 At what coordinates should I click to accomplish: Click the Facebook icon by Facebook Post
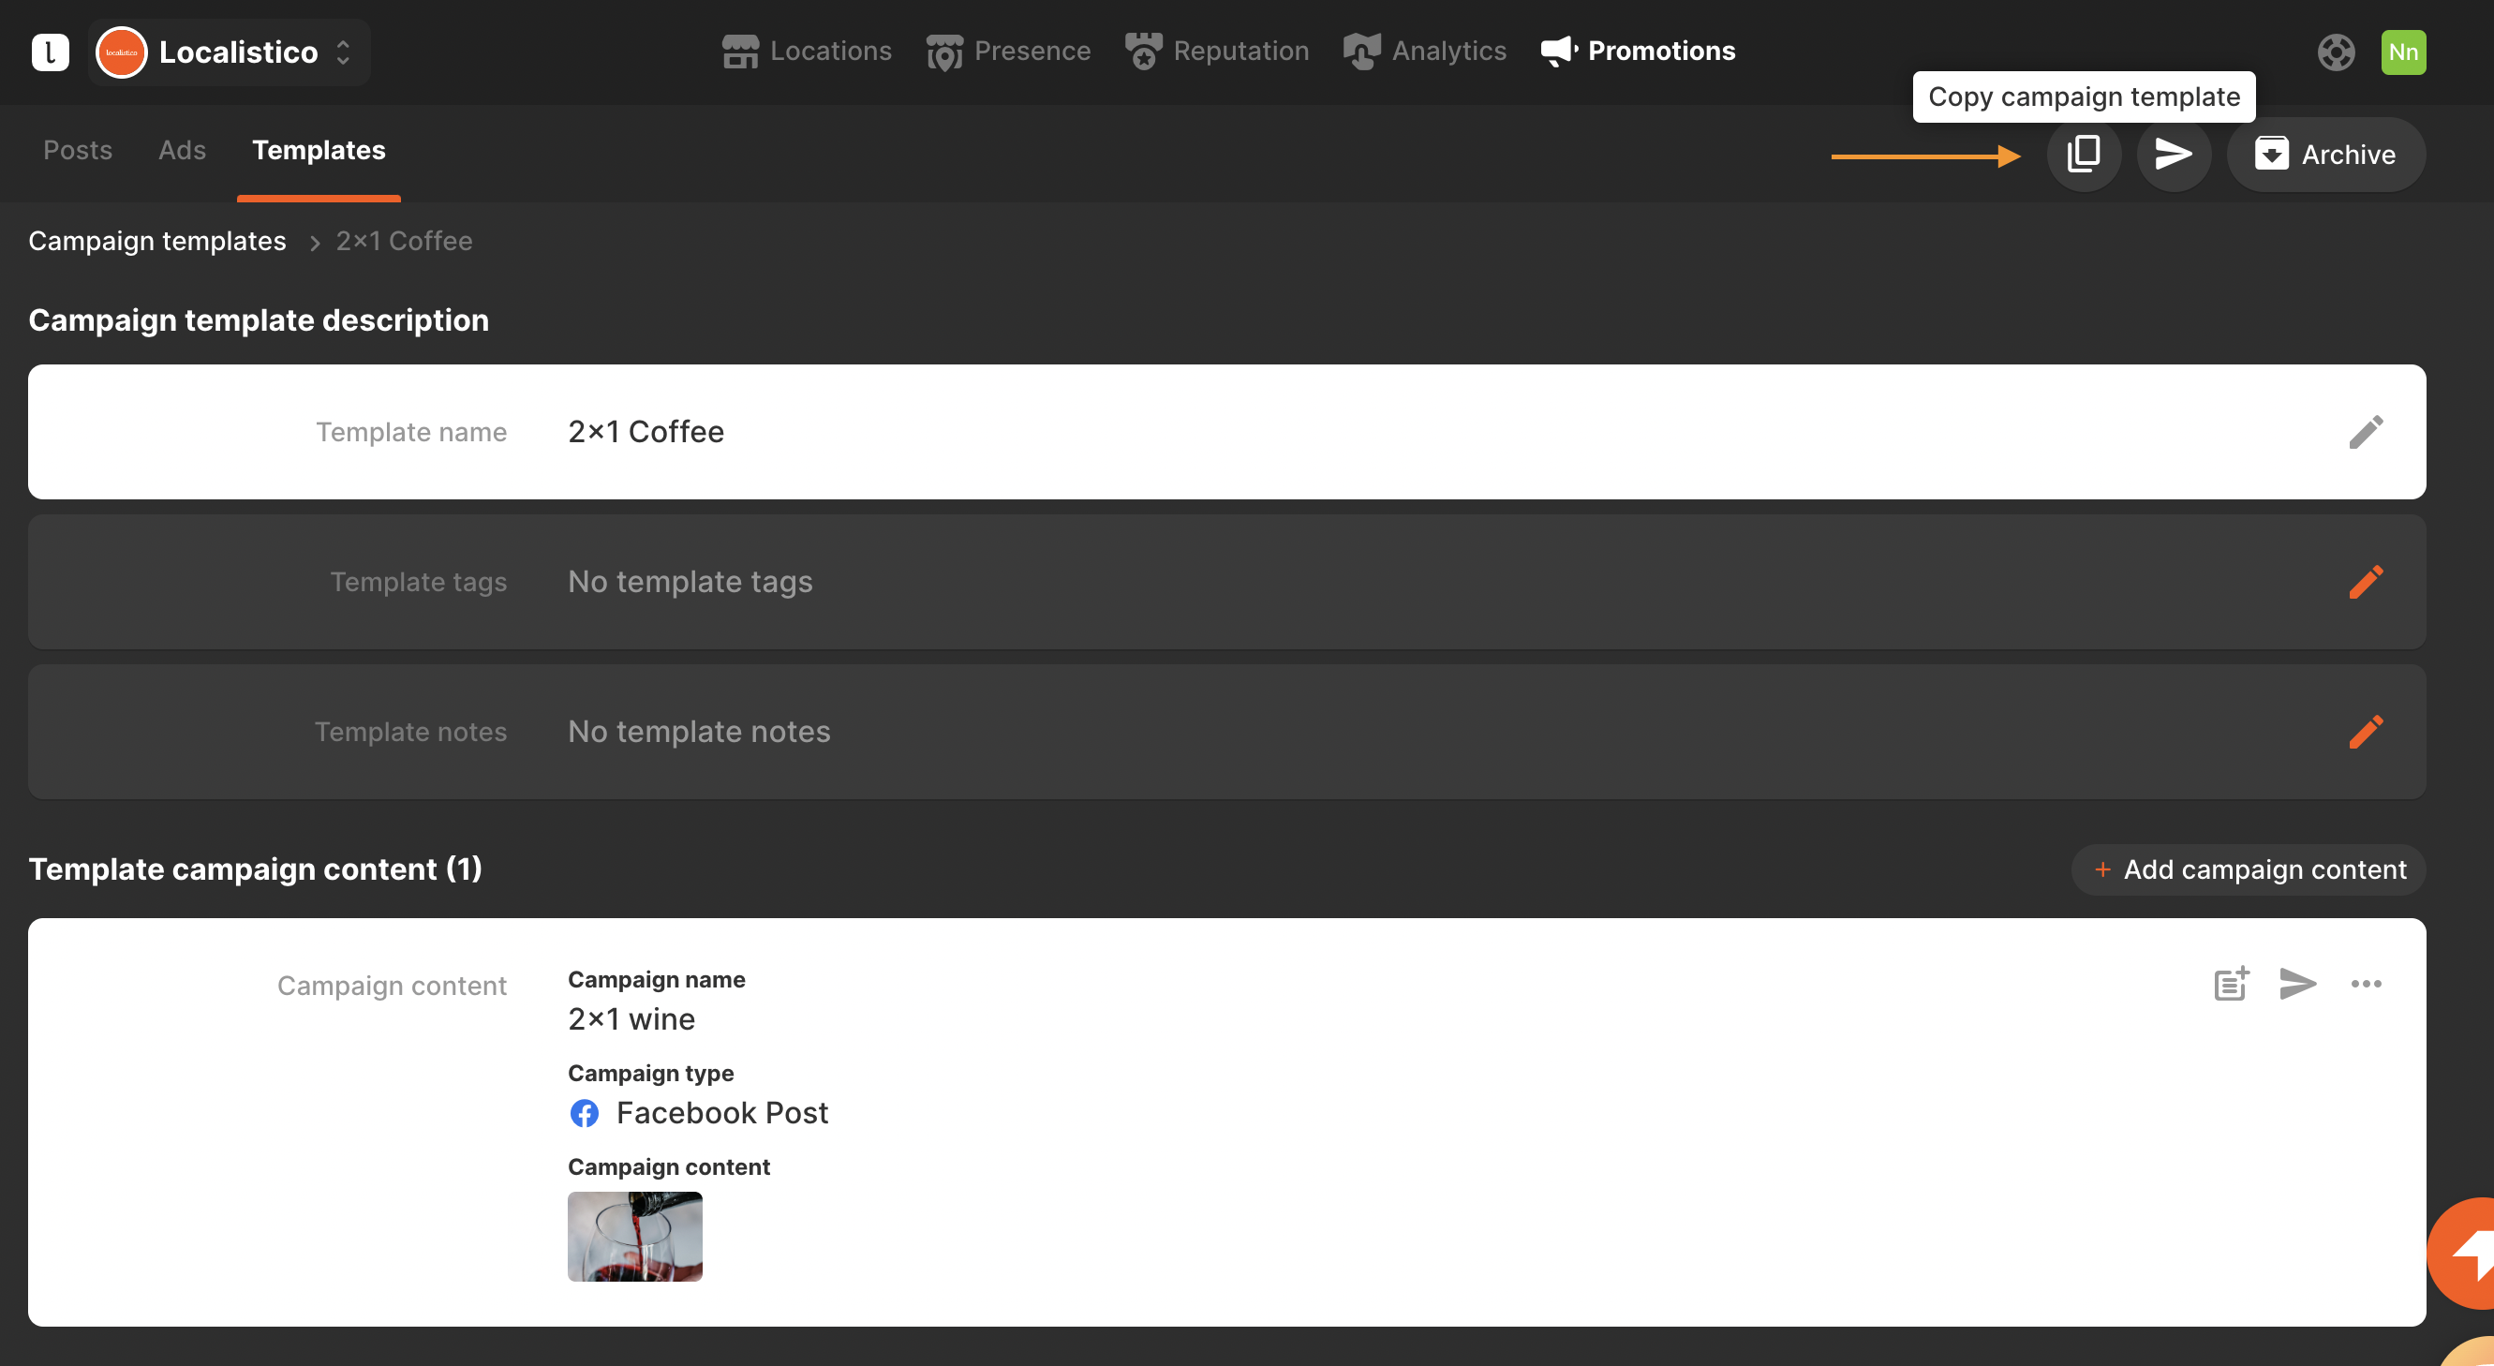point(584,1113)
